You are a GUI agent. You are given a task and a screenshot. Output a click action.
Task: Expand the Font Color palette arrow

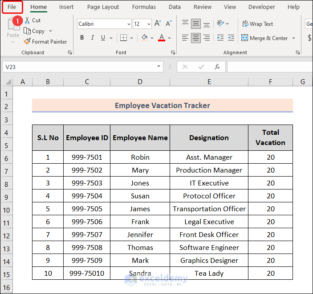pyautogui.click(x=170, y=38)
